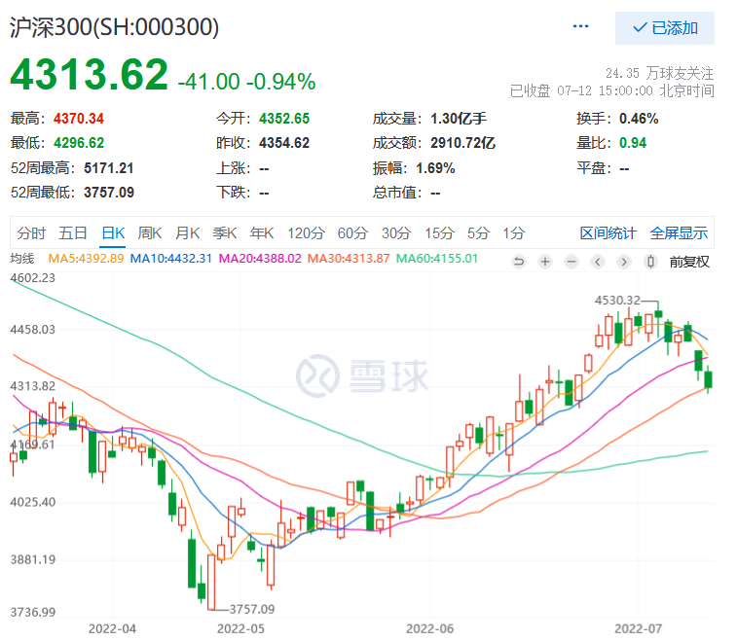Click the 均线 moving average label
This screenshot has height=641, width=737.
tap(22, 259)
